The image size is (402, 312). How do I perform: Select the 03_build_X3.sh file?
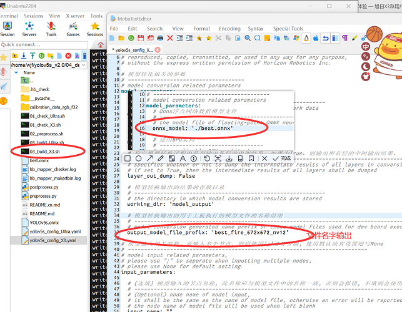(44, 151)
